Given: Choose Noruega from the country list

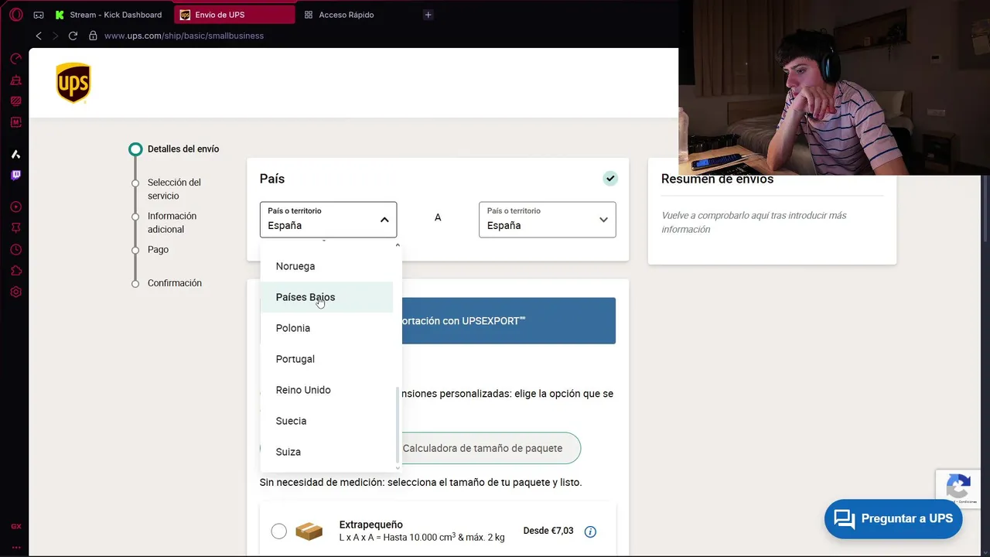Looking at the screenshot, I should coord(326,266).
